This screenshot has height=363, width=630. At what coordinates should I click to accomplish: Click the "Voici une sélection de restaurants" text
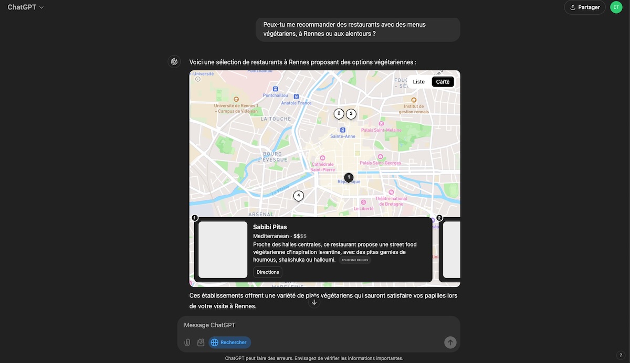(x=303, y=62)
